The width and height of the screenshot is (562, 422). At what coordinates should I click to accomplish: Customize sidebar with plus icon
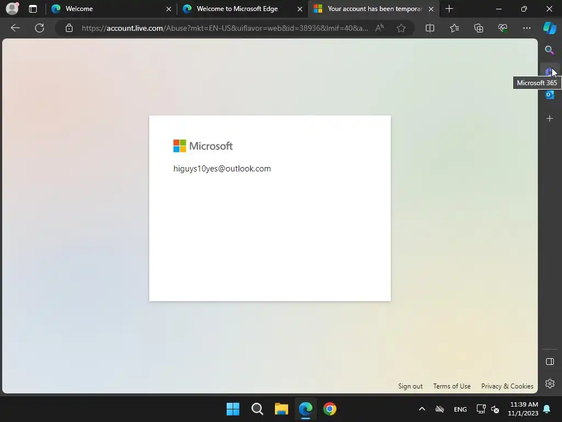[549, 119]
